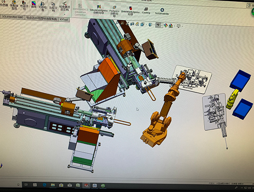Open the Sustainability tool

tap(162, 11)
